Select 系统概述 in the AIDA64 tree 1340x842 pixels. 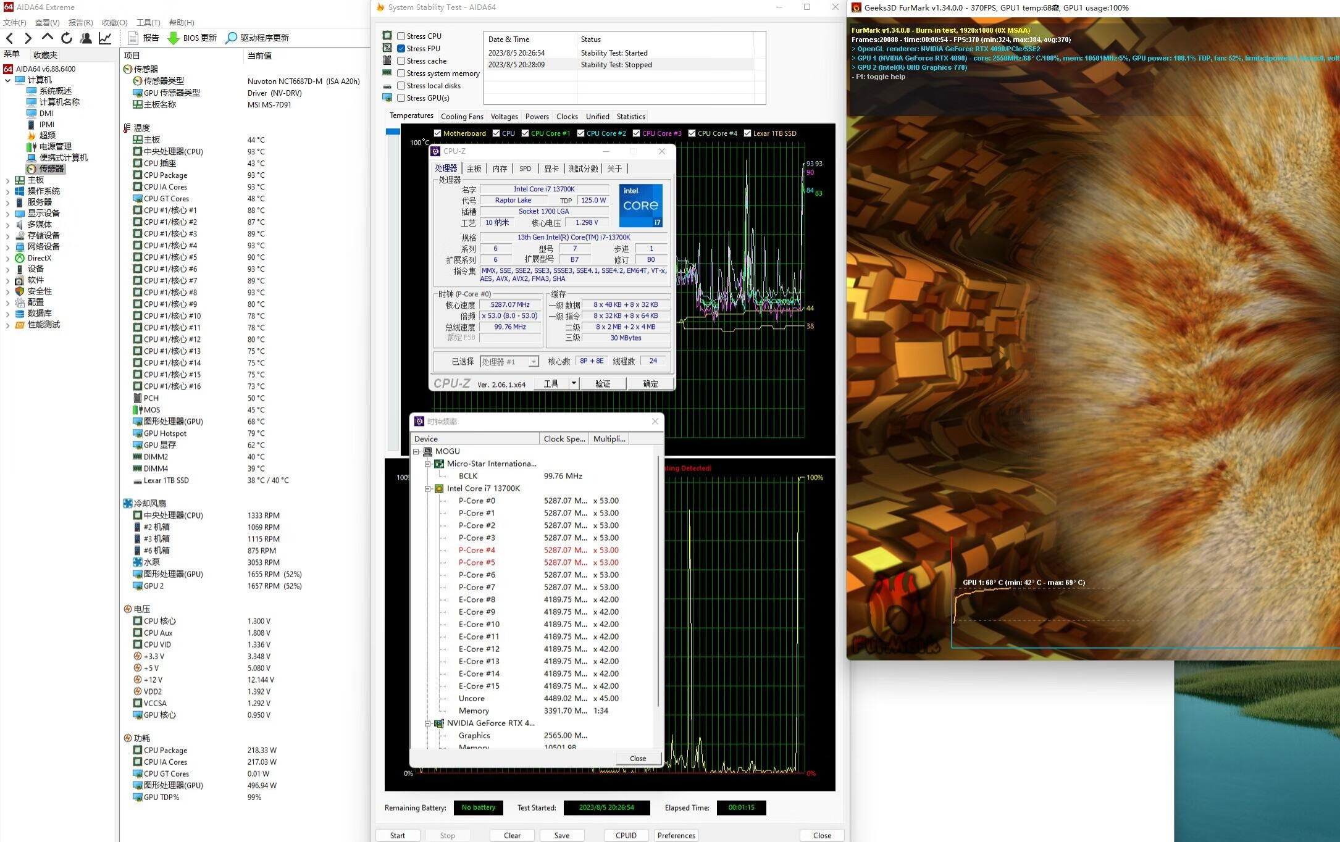[49, 91]
